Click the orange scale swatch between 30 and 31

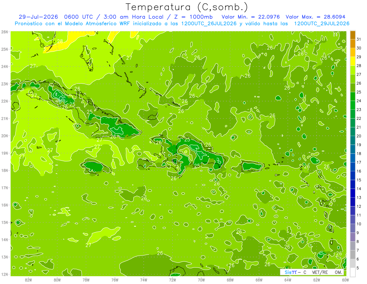[353, 44]
